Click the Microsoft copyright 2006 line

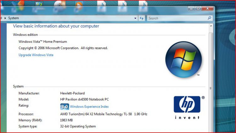click(63, 48)
